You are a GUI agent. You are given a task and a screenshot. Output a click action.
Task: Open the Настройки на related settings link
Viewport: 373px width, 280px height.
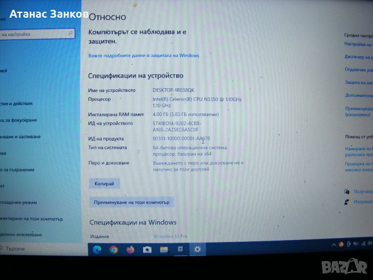pos(358,44)
